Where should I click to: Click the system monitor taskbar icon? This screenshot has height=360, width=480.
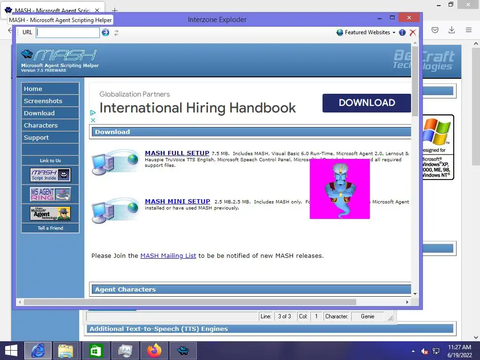[x=125, y=351]
